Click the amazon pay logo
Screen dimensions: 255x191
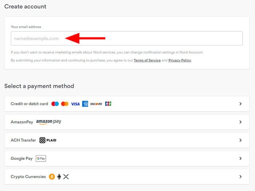(x=48, y=122)
